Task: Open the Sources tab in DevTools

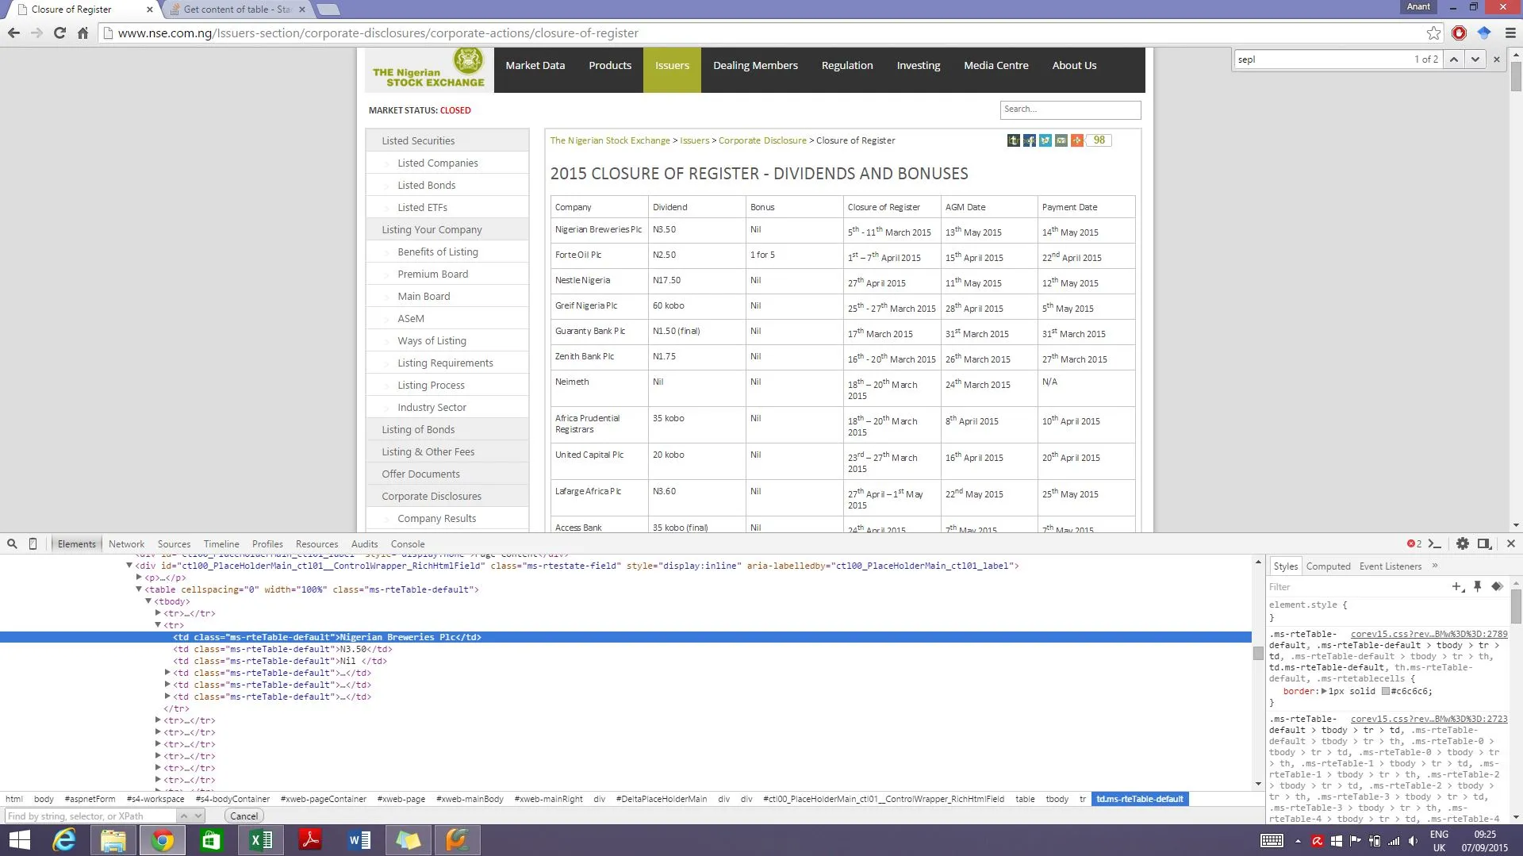Action: pos(174,544)
